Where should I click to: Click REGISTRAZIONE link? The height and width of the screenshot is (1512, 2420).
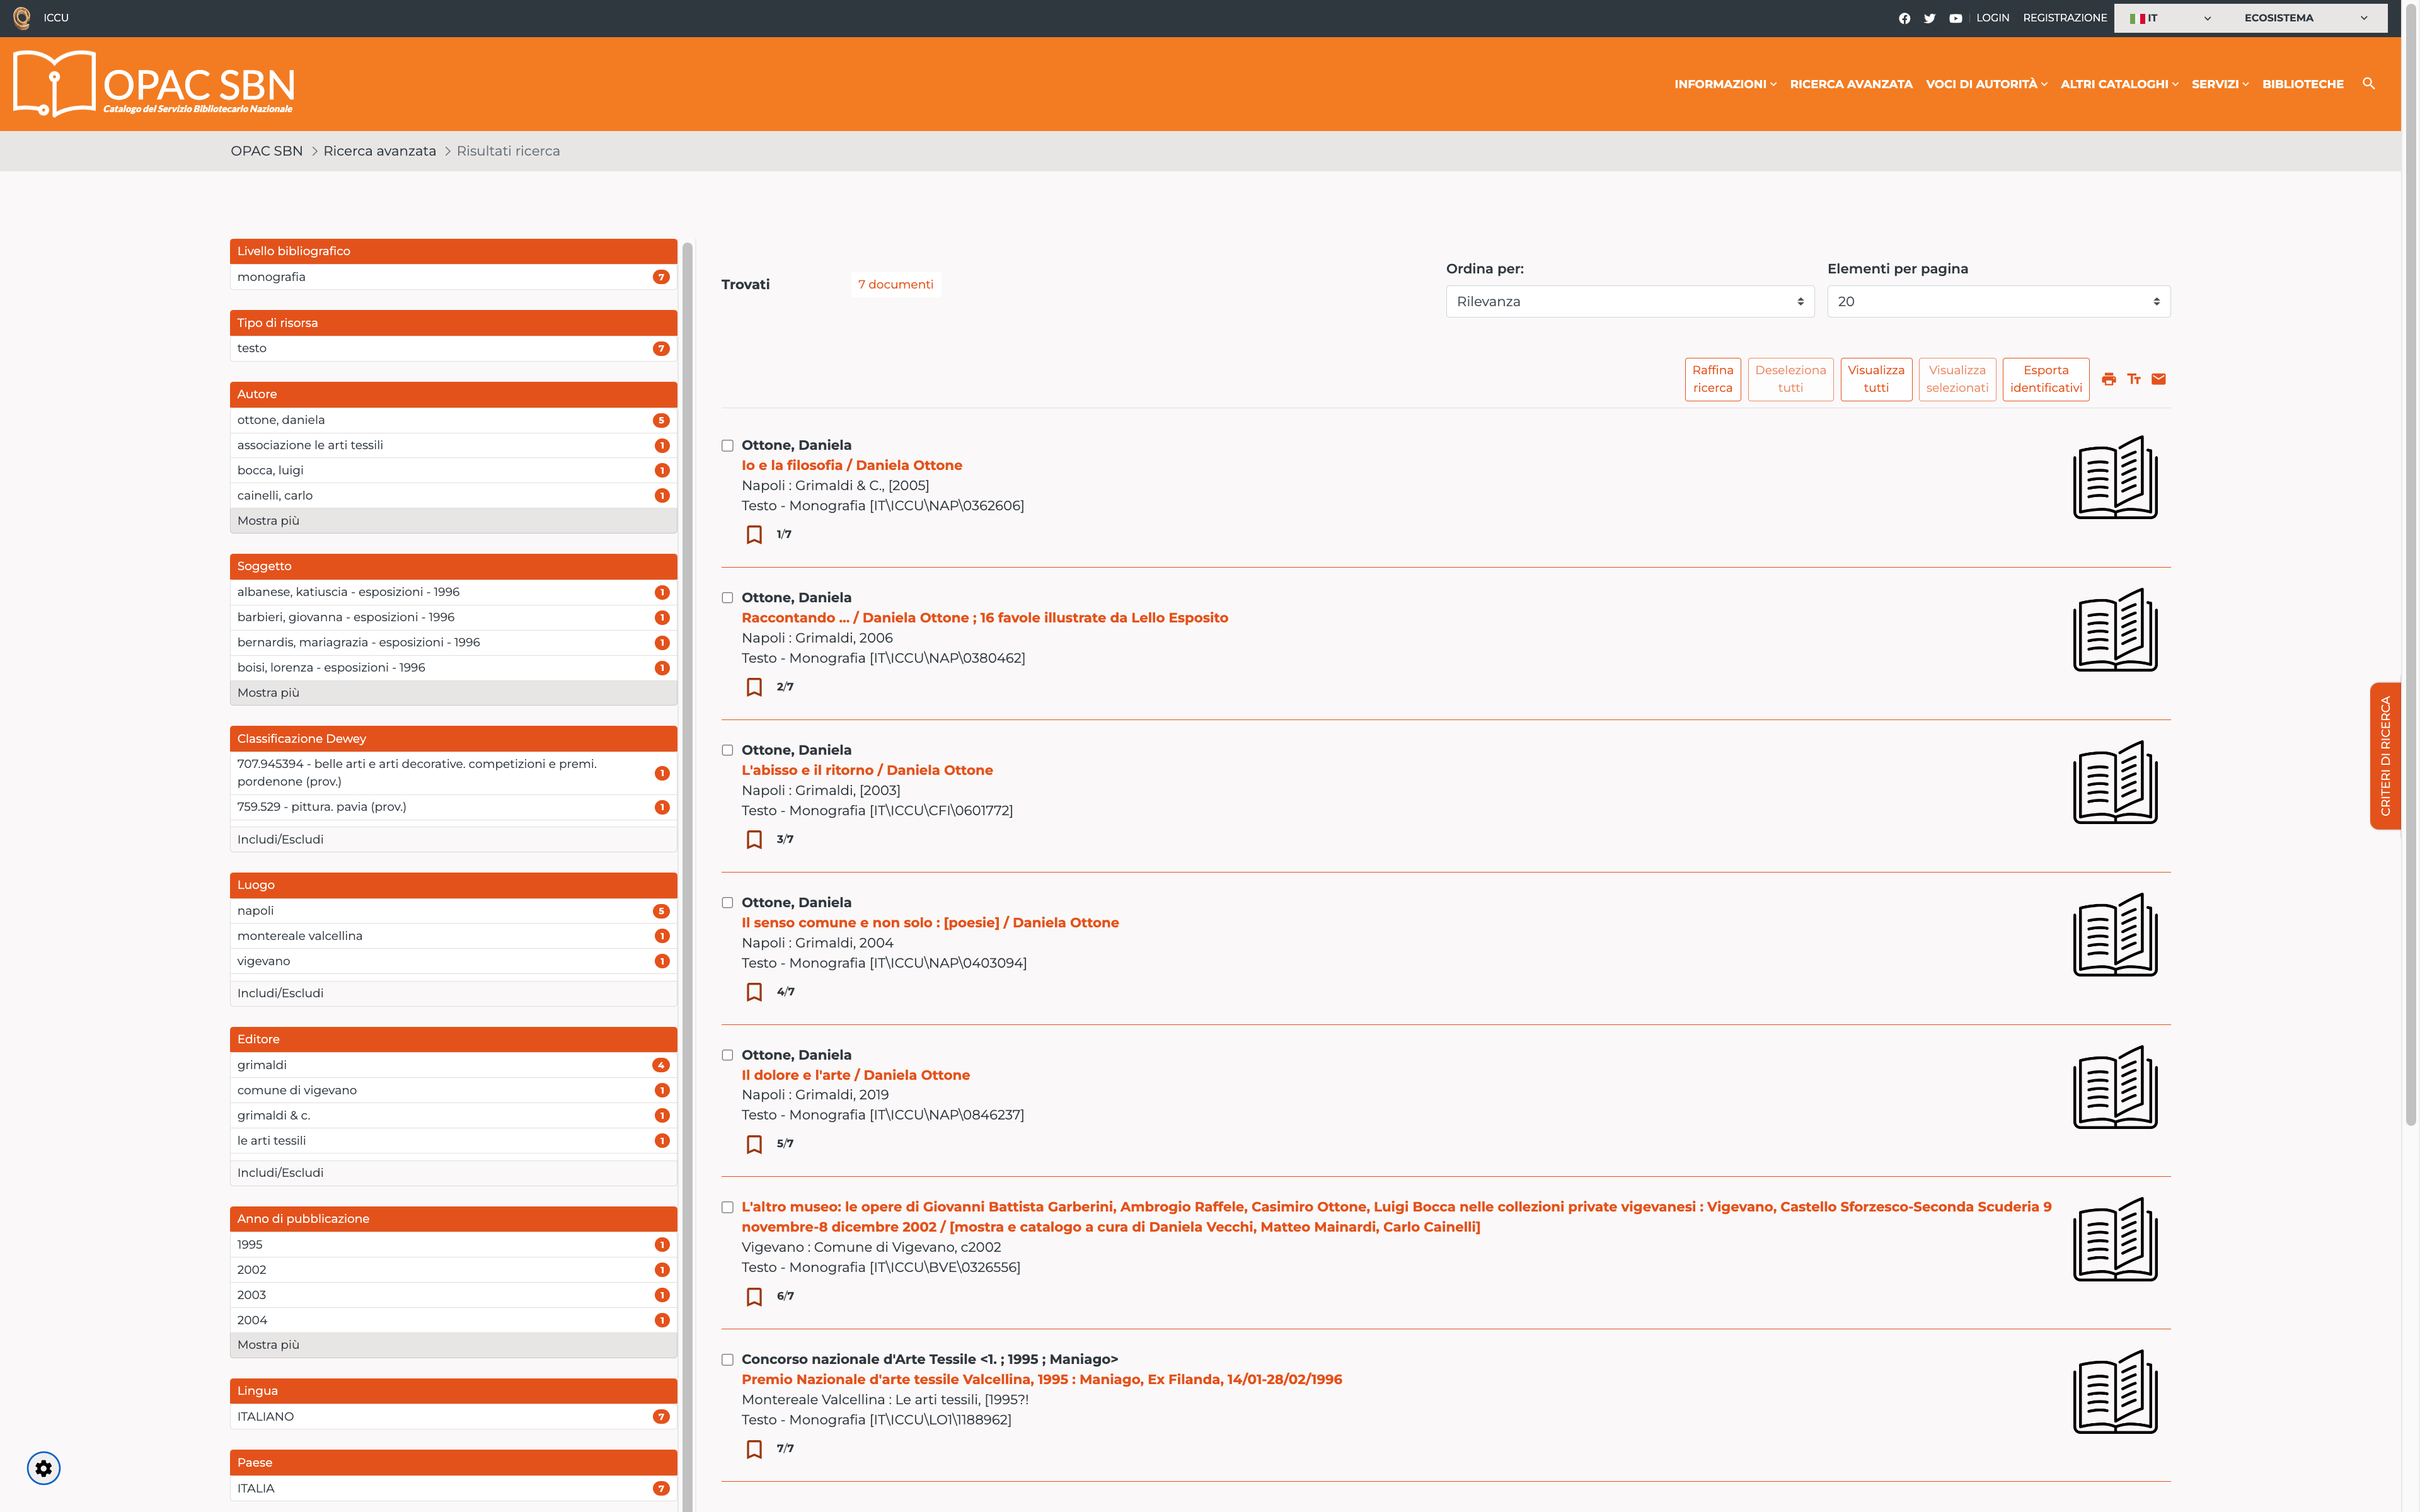[x=2064, y=18]
